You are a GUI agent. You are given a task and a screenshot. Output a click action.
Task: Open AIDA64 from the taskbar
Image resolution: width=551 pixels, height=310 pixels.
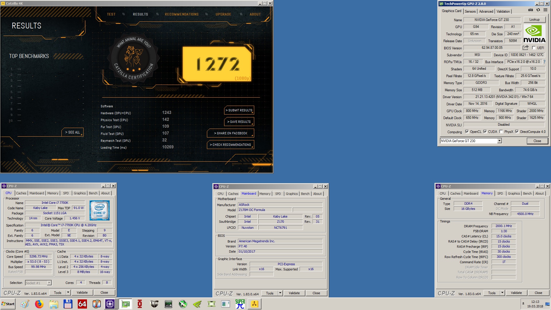coord(82,304)
